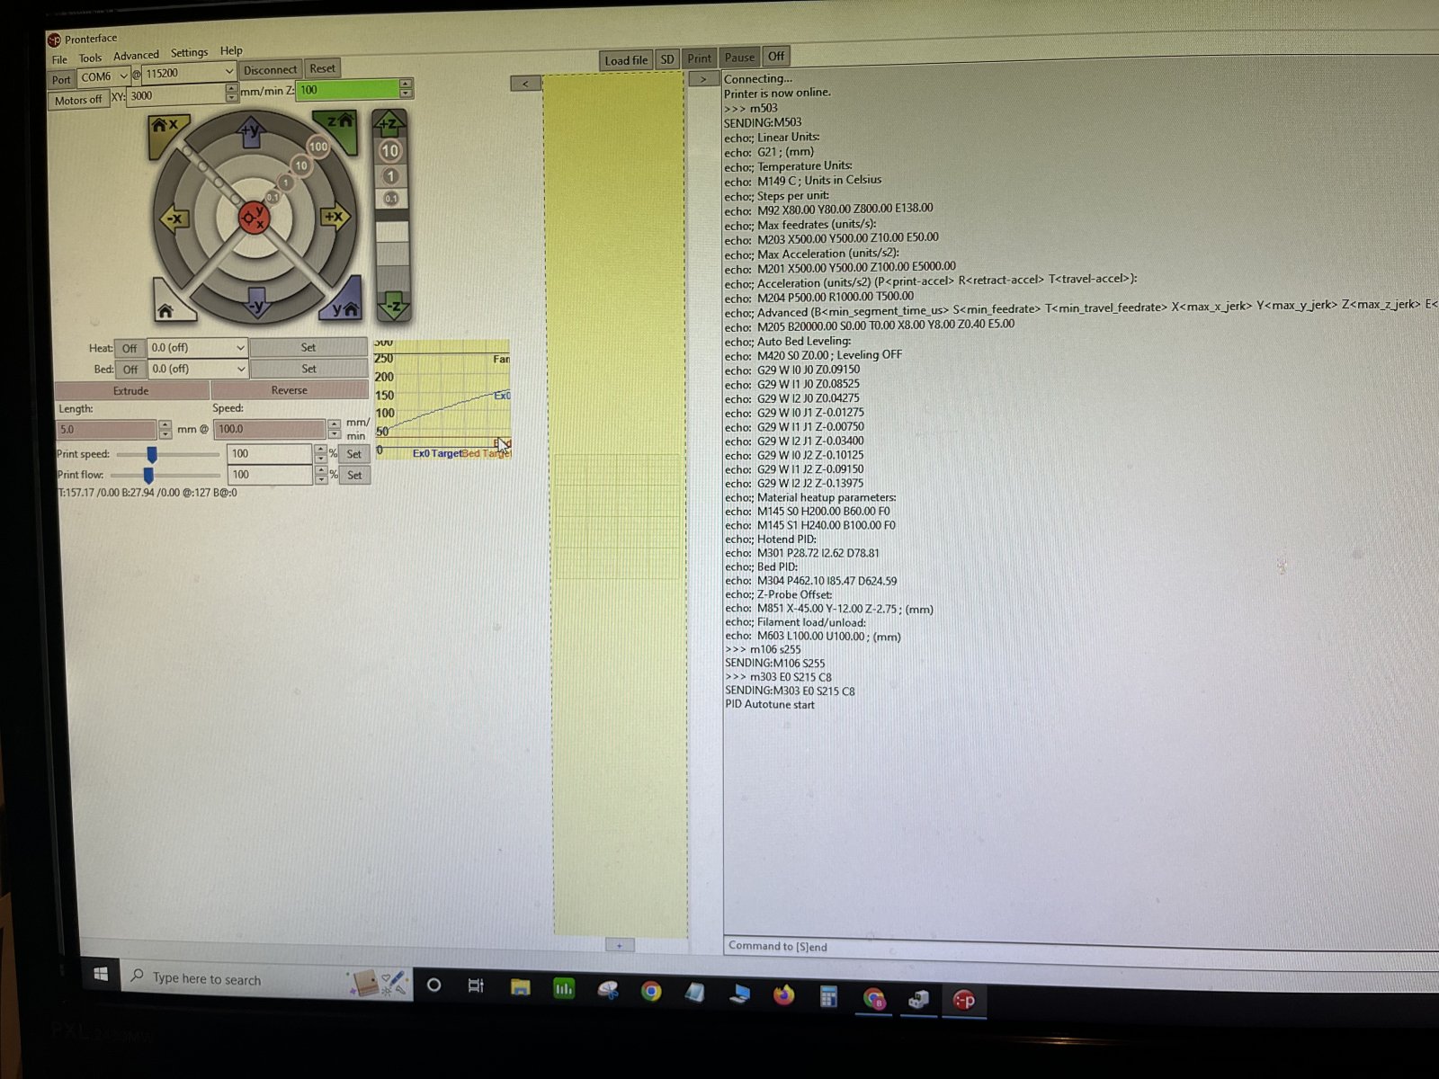Jog -X using the left yellow arrow
This screenshot has width=1439, height=1079.
pos(174,218)
